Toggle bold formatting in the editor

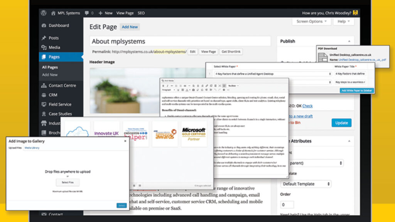tap(163, 86)
